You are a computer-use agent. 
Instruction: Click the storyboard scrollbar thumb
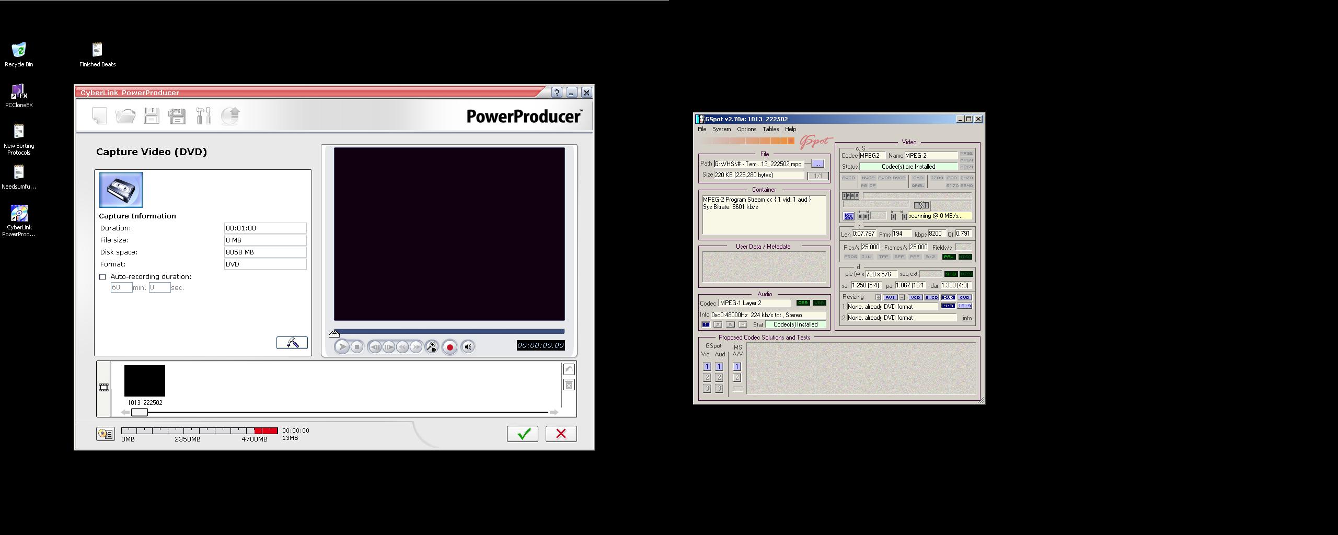pyautogui.click(x=140, y=412)
